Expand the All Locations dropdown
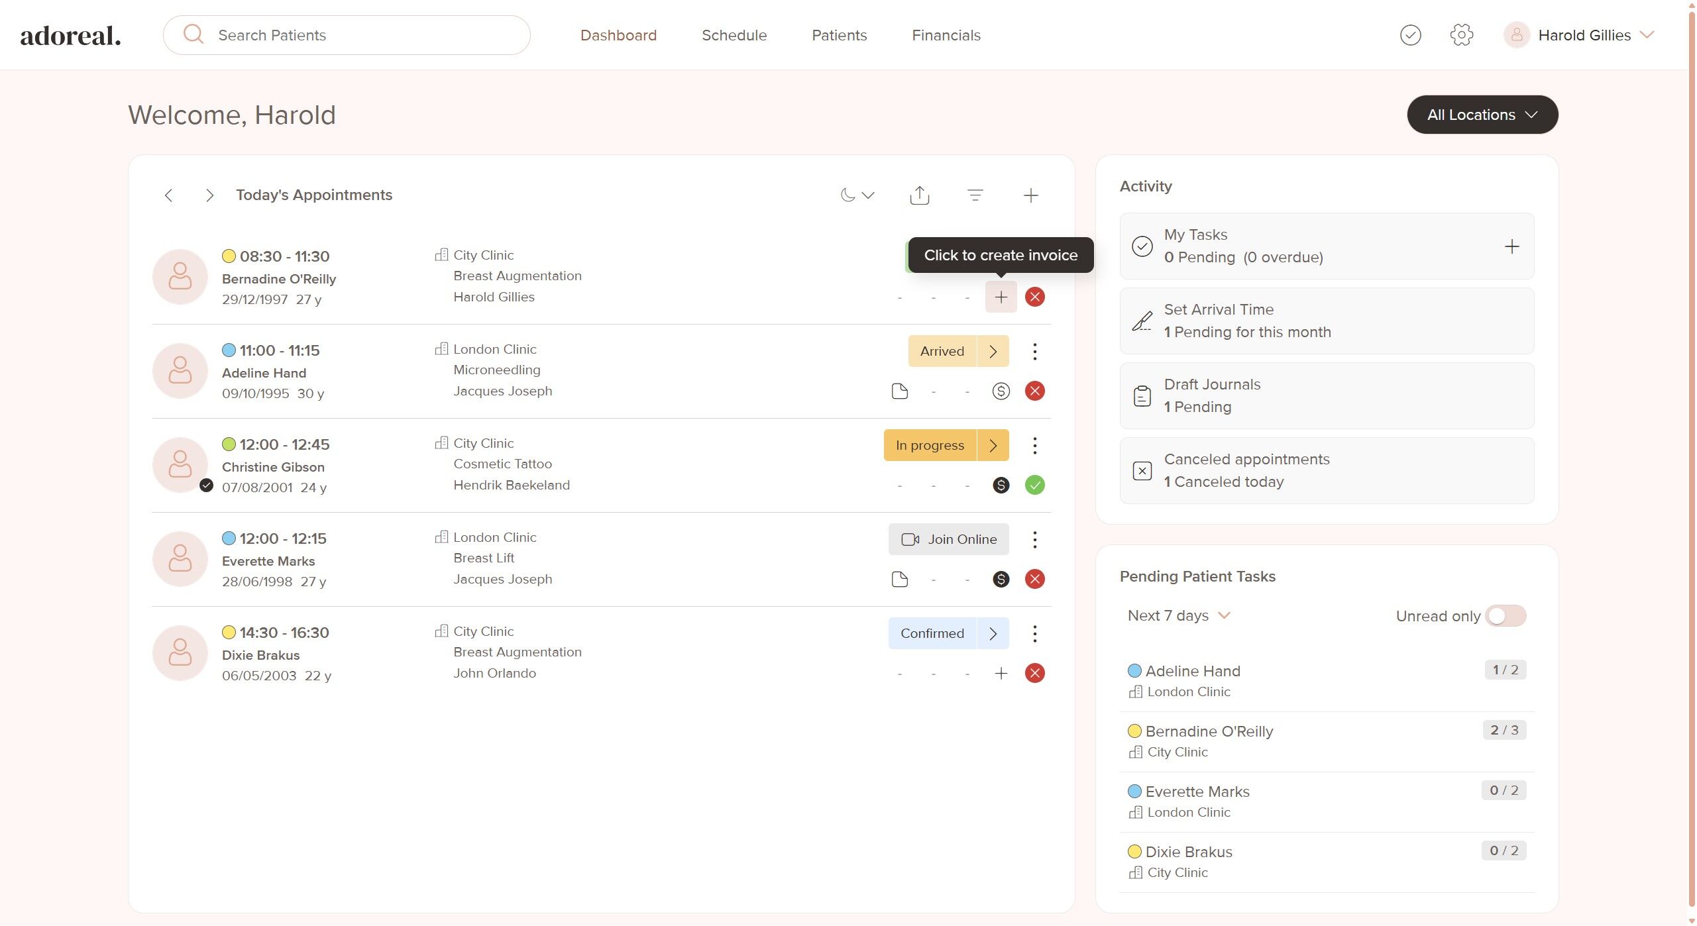The width and height of the screenshot is (1697, 926). point(1482,115)
